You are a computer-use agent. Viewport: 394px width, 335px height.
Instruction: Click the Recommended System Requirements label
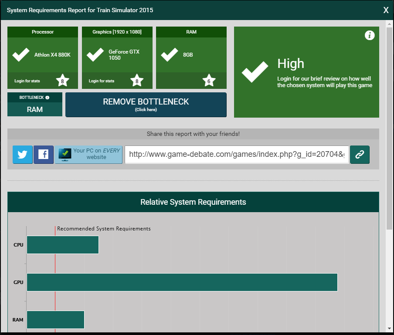click(x=104, y=229)
